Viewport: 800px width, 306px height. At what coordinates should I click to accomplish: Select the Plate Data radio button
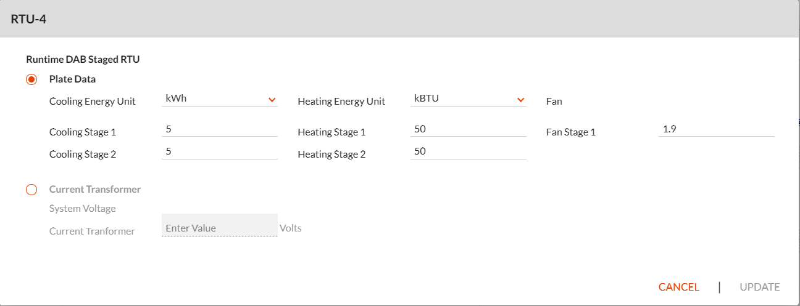(31, 79)
